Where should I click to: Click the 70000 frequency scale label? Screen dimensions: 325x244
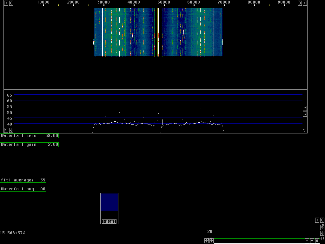tap(224, 2)
